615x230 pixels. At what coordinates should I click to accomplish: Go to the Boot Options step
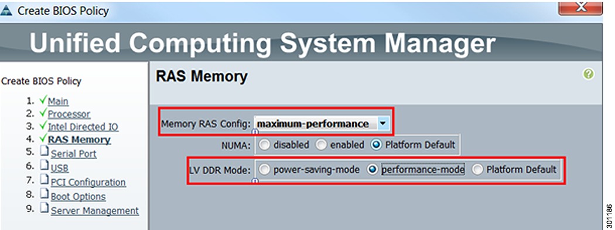pyautogui.click(x=78, y=196)
